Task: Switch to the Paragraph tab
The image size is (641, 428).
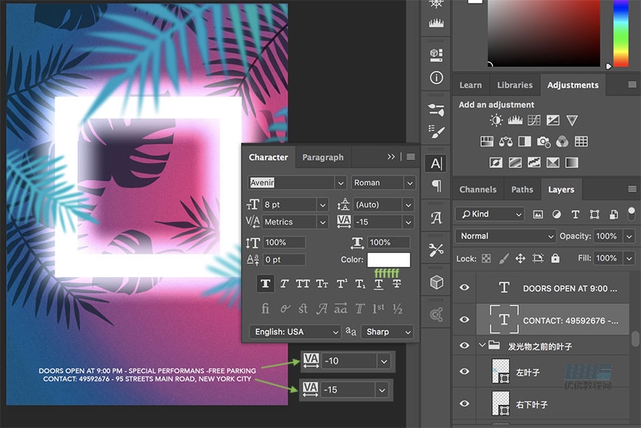Action: point(323,157)
